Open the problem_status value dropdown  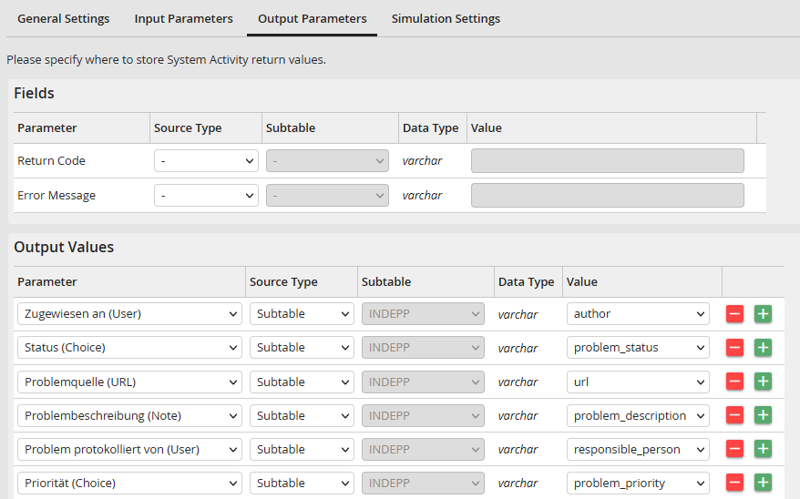[x=638, y=348]
